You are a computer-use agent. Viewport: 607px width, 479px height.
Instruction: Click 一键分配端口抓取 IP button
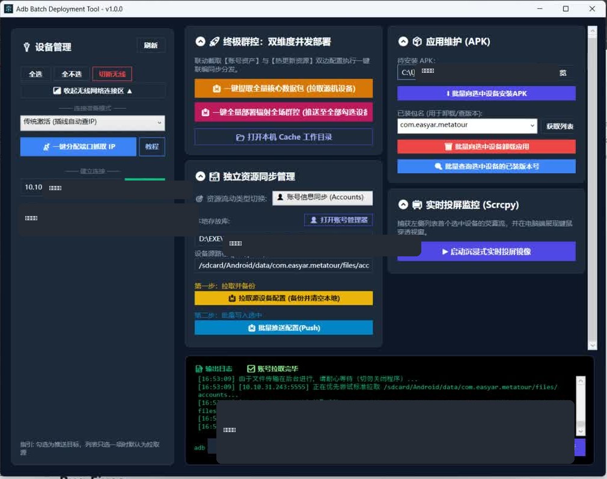[78, 147]
